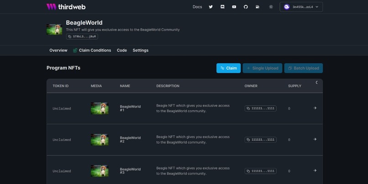
Task: Open BeagleWorld #3 details arrow
Action: point(315,170)
